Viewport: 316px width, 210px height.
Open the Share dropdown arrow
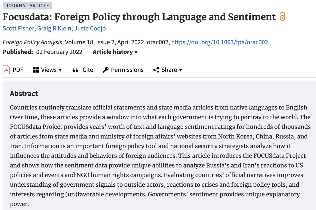[x=180, y=70]
